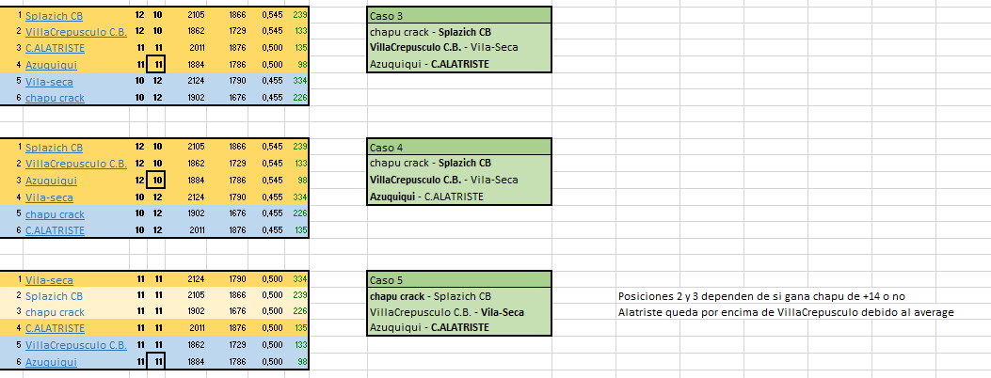Open Vila-seca link ranked fifth in first table
This screenshot has height=378, width=991.
click(x=49, y=82)
